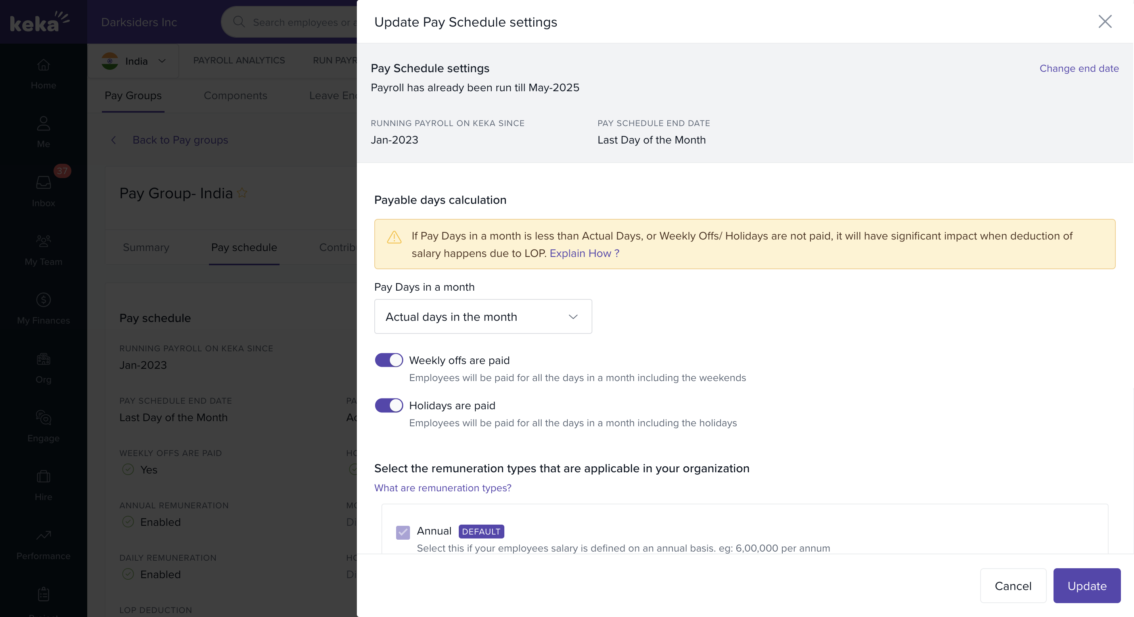Open the Inbox icon with 37 badge
The width and height of the screenshot is (1134, 617).
coord(43,182)
